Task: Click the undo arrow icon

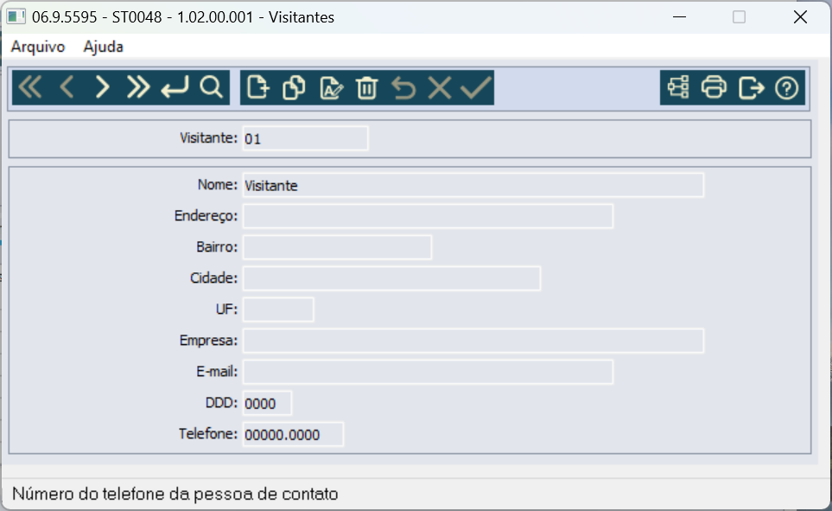Action: (x=403, y=87)
